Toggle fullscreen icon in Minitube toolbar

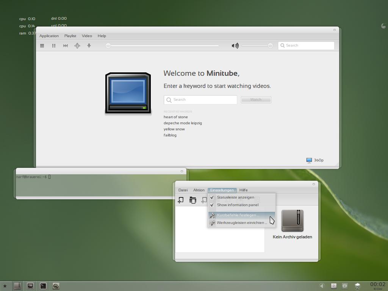[x=77, y=46]
